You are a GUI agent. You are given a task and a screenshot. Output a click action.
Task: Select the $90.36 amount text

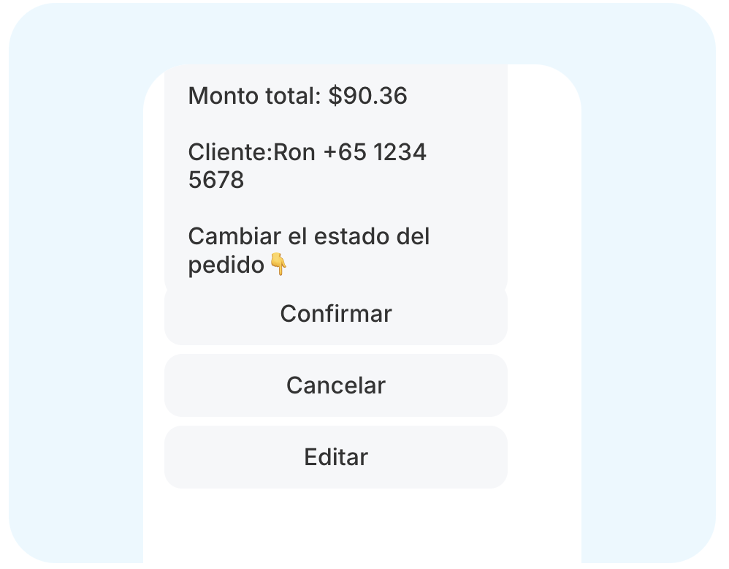(367, 96)
